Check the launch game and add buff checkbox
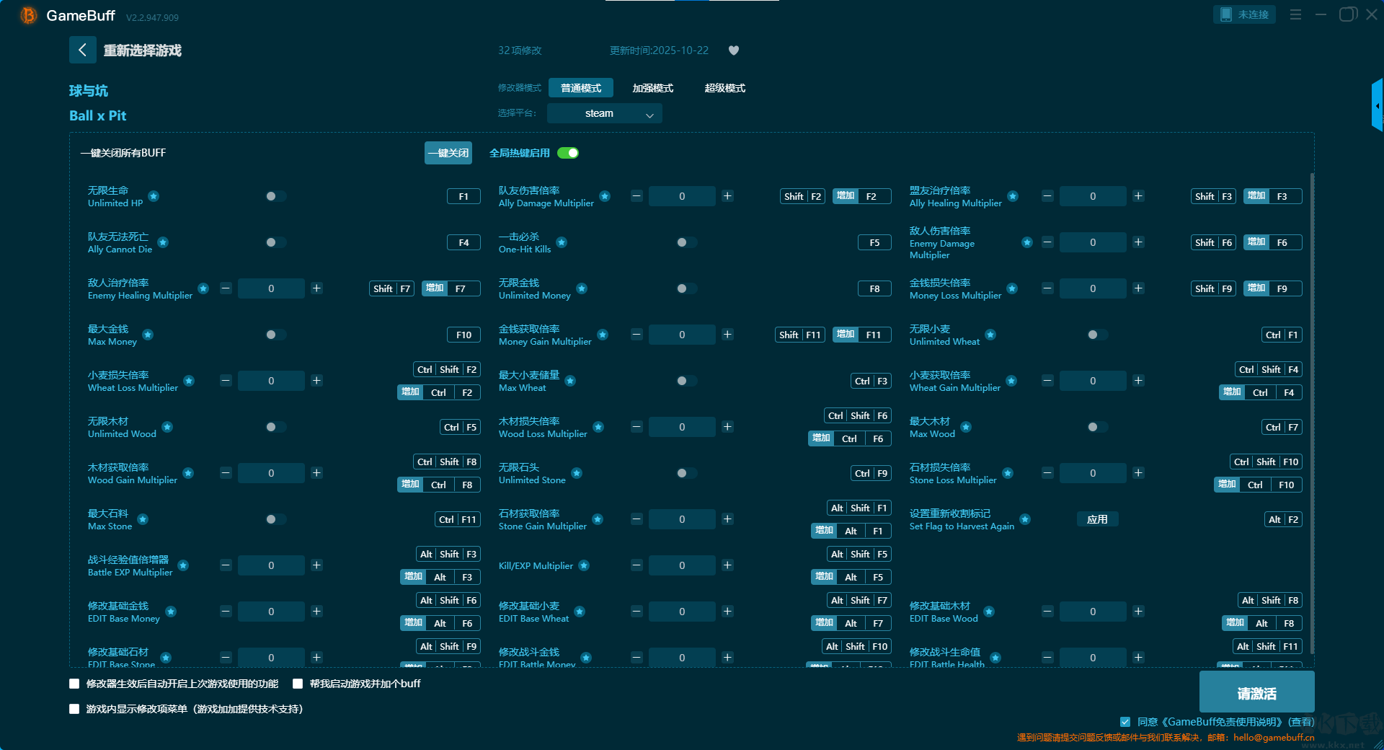 click(298, 684)
